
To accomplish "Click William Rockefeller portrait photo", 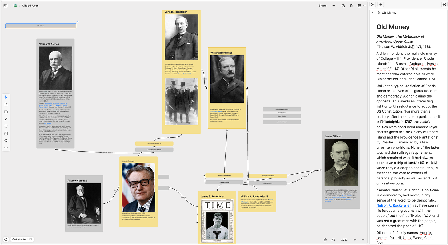I will pyautogui.click(x=227, y=79).
